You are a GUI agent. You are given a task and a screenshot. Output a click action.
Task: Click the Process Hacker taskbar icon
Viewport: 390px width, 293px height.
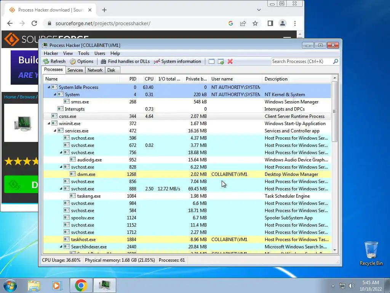[105, 285]
